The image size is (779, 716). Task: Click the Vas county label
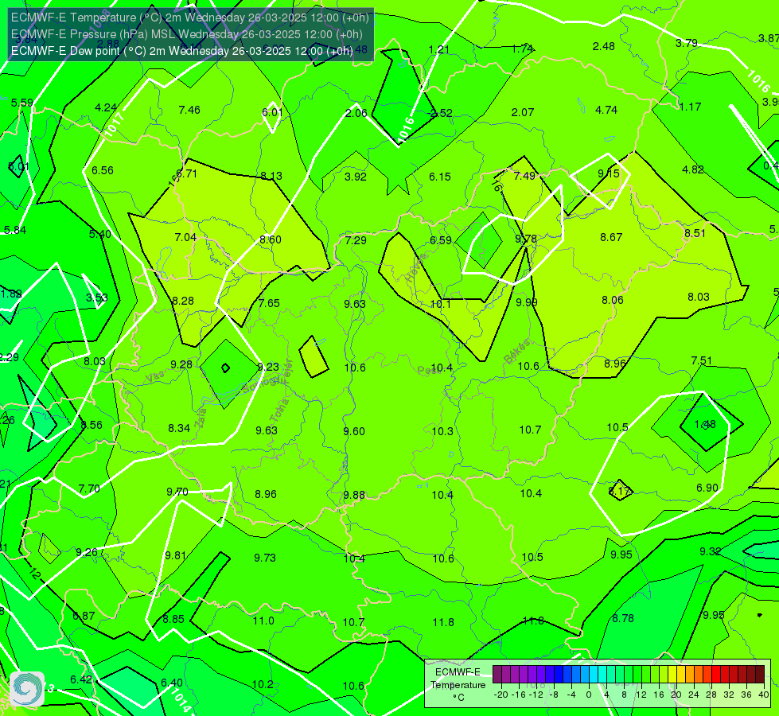coord(155,378)
